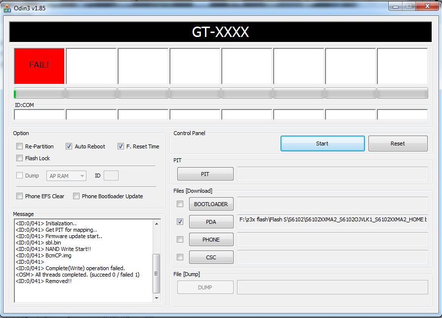Click the BOOTLOADER file path field
The width and height of the screenshot is (442, 318).
coord(333,204)
